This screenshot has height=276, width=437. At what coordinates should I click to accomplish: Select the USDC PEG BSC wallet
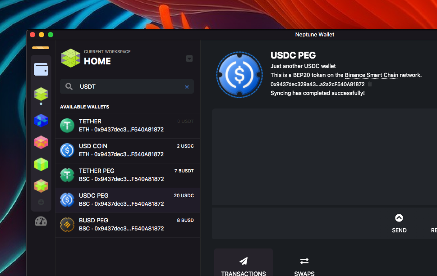point(128,200)
